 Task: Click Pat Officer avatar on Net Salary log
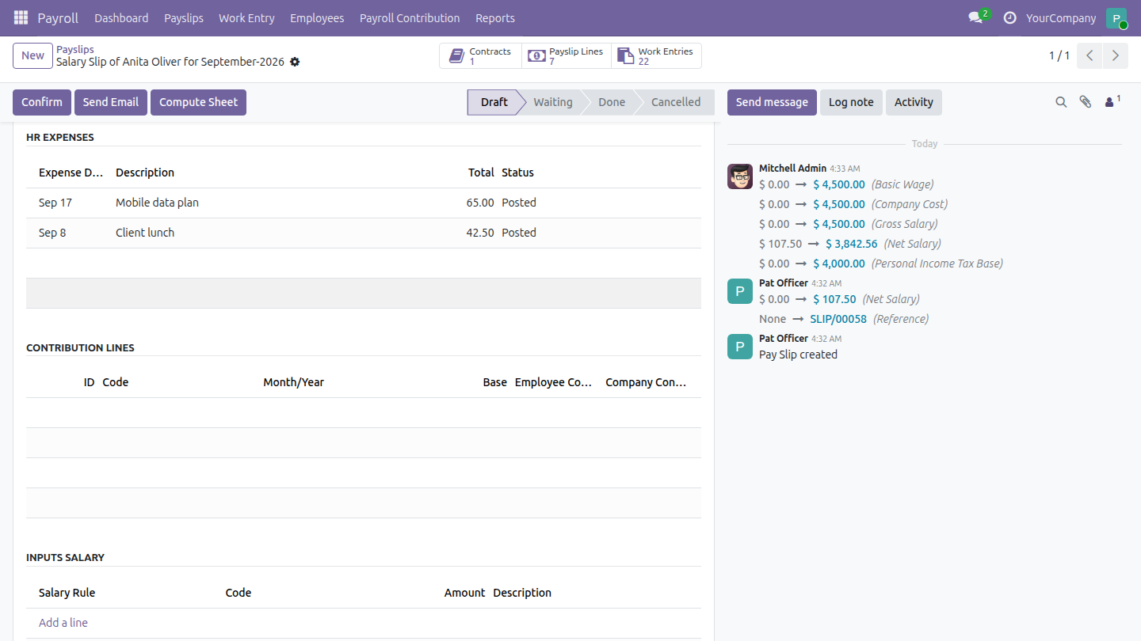pos(740,291)
